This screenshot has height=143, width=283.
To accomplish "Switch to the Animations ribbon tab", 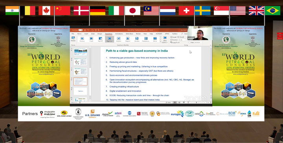I will click(119, 34).
